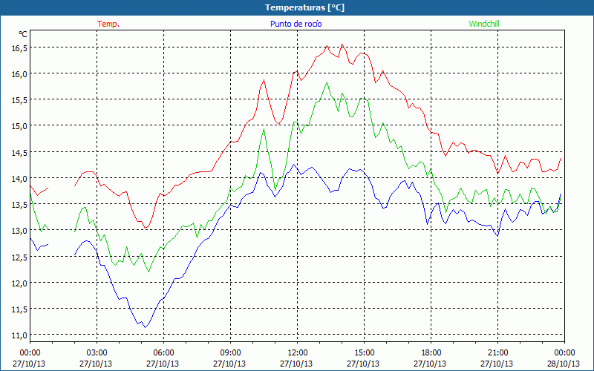Click the 15:00 time axis label
Screen dimensions: 594x371
pyautogui.click(x=364, y=353)
